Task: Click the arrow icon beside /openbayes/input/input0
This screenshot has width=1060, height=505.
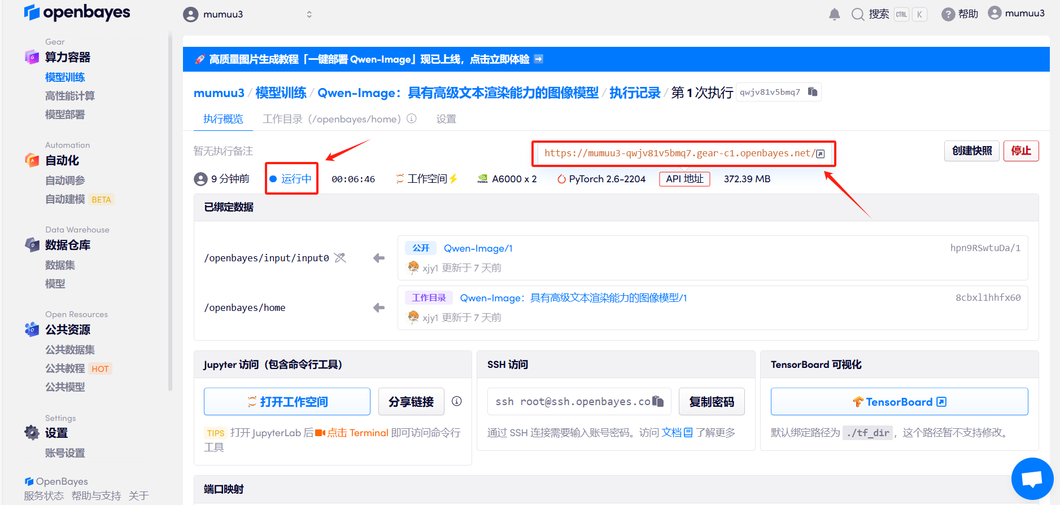Action: [x=379, y=258]
